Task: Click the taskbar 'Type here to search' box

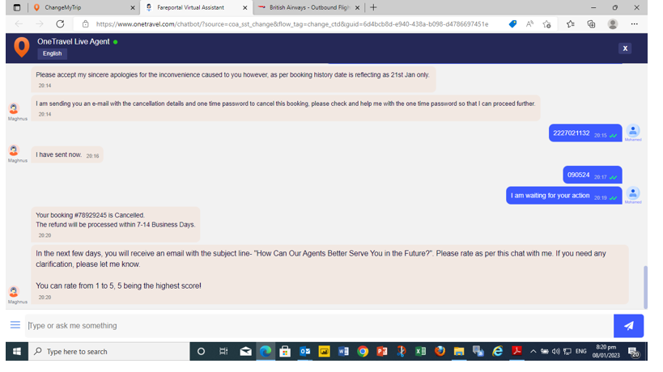Action: tap(109, 351)
